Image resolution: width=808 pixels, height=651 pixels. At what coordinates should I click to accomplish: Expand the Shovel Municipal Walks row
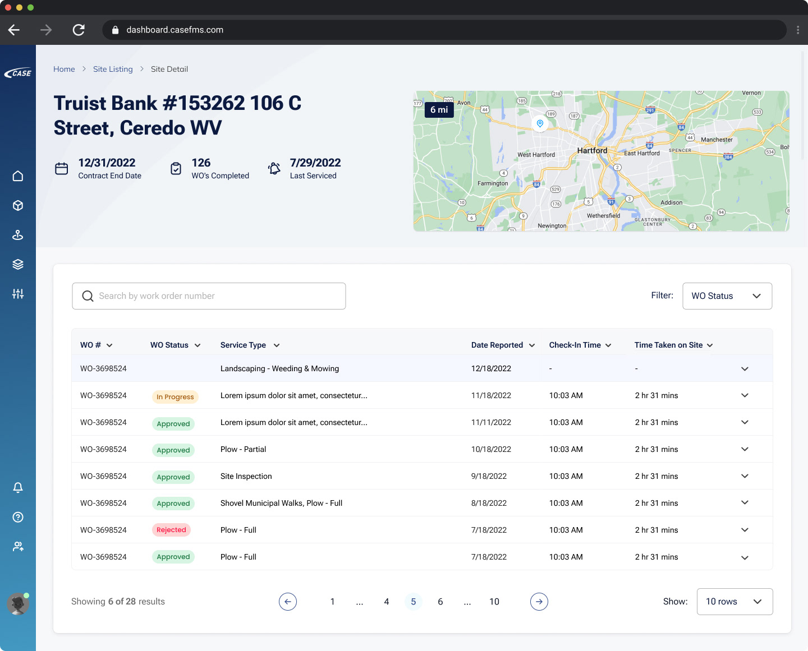point(745,503)
